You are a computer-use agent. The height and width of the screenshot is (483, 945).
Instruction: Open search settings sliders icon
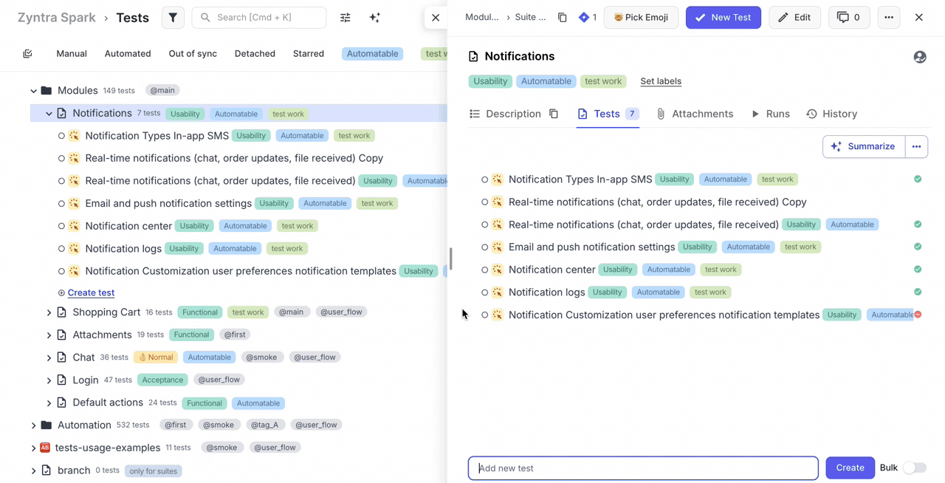coord(346,18)
